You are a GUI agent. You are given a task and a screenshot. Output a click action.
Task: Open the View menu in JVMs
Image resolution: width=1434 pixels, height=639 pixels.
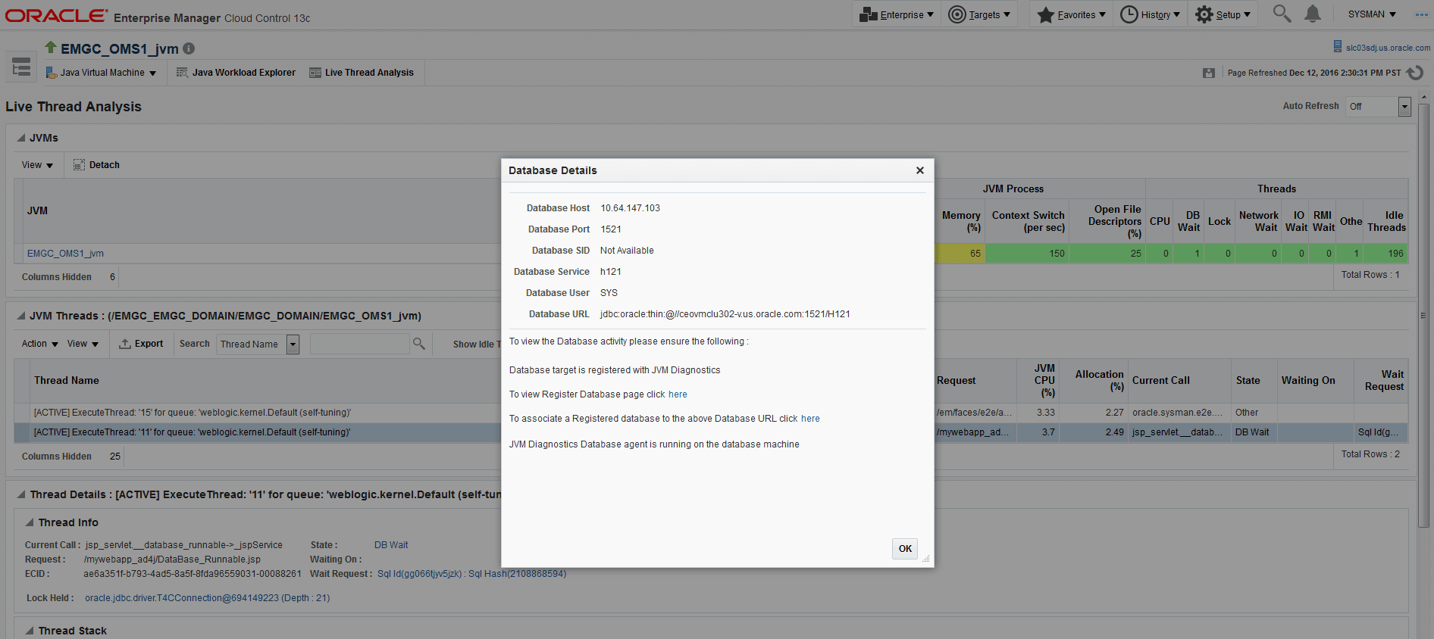tap(37, 165)
